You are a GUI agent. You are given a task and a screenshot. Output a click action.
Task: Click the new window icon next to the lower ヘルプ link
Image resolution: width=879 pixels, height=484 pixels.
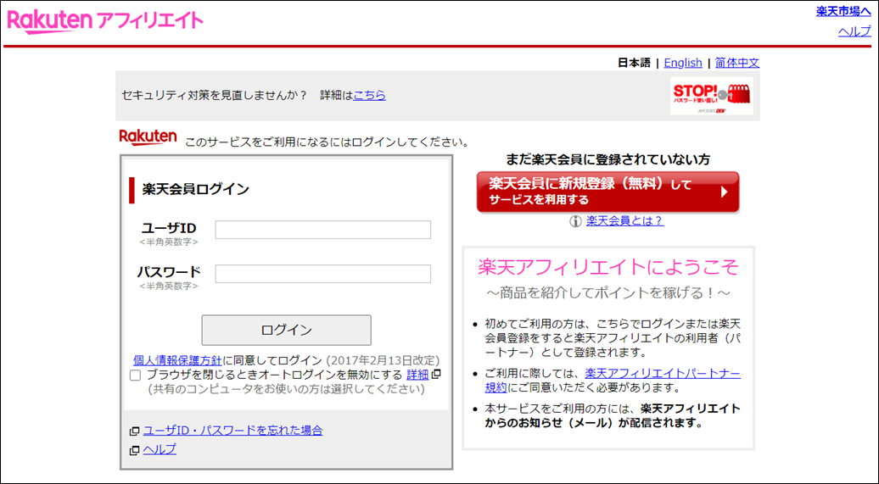(x=135, y=450)
